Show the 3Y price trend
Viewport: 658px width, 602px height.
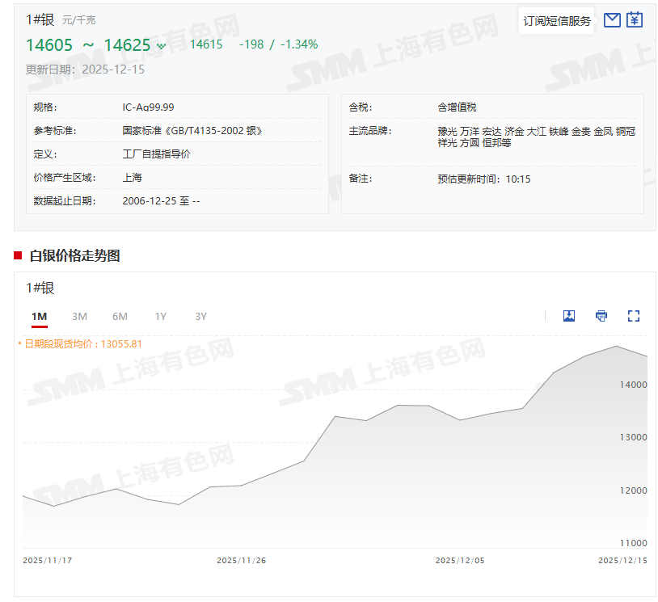pos(200,316)
